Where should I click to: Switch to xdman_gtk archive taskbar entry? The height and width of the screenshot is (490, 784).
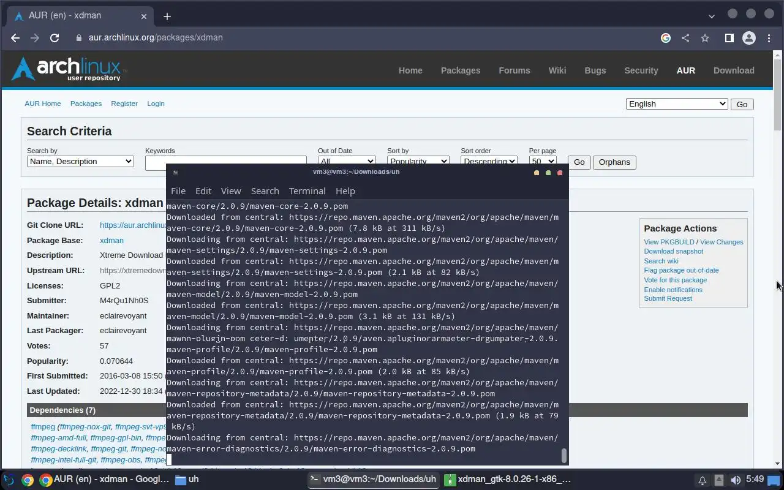point(508,479)
